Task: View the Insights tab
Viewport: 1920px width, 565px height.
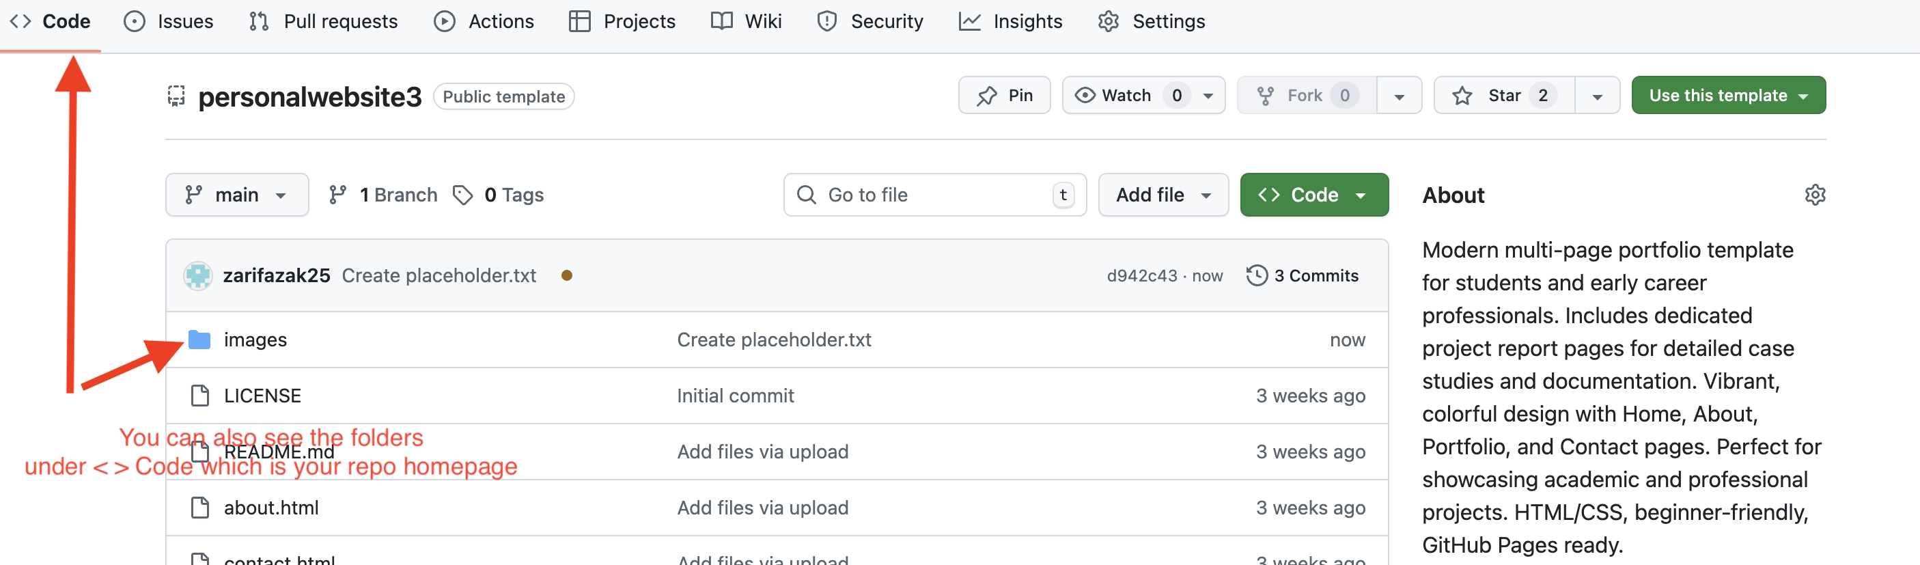Action: coord(1011,22)
